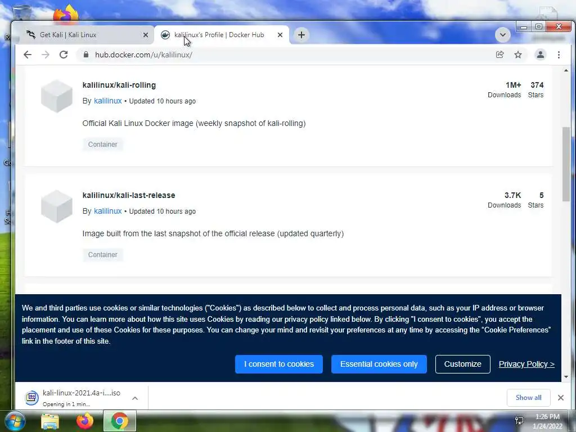Viewport: 576px width, 432px height.
Task: Close the Get Kali tab
Action: (146, 35)
